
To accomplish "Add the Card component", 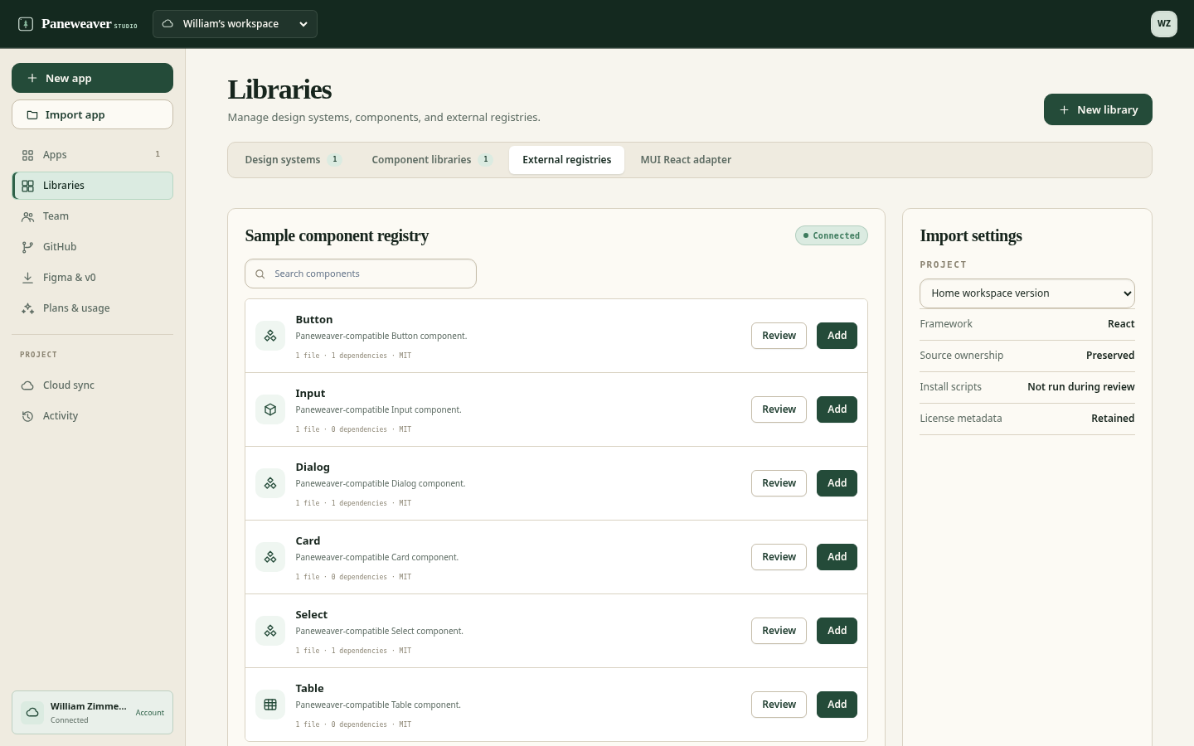I will click(837, 557).
